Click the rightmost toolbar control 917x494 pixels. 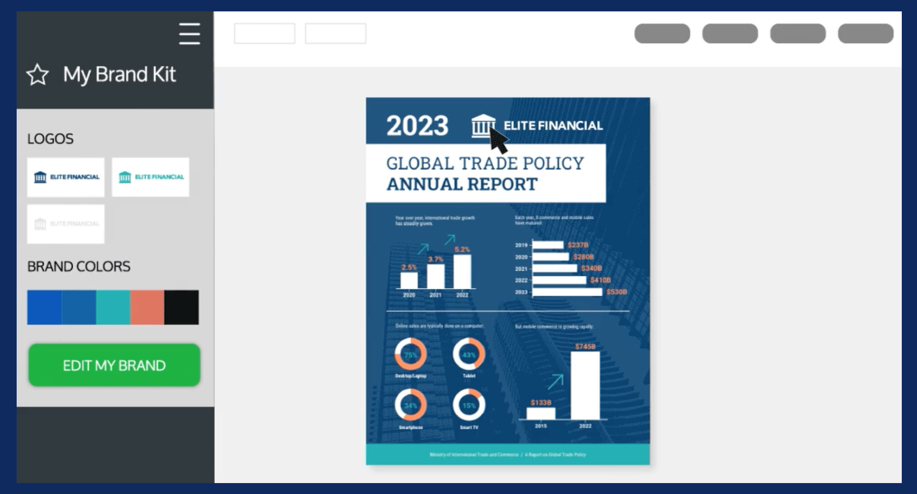pyautogui.click(x=865, y=33)
